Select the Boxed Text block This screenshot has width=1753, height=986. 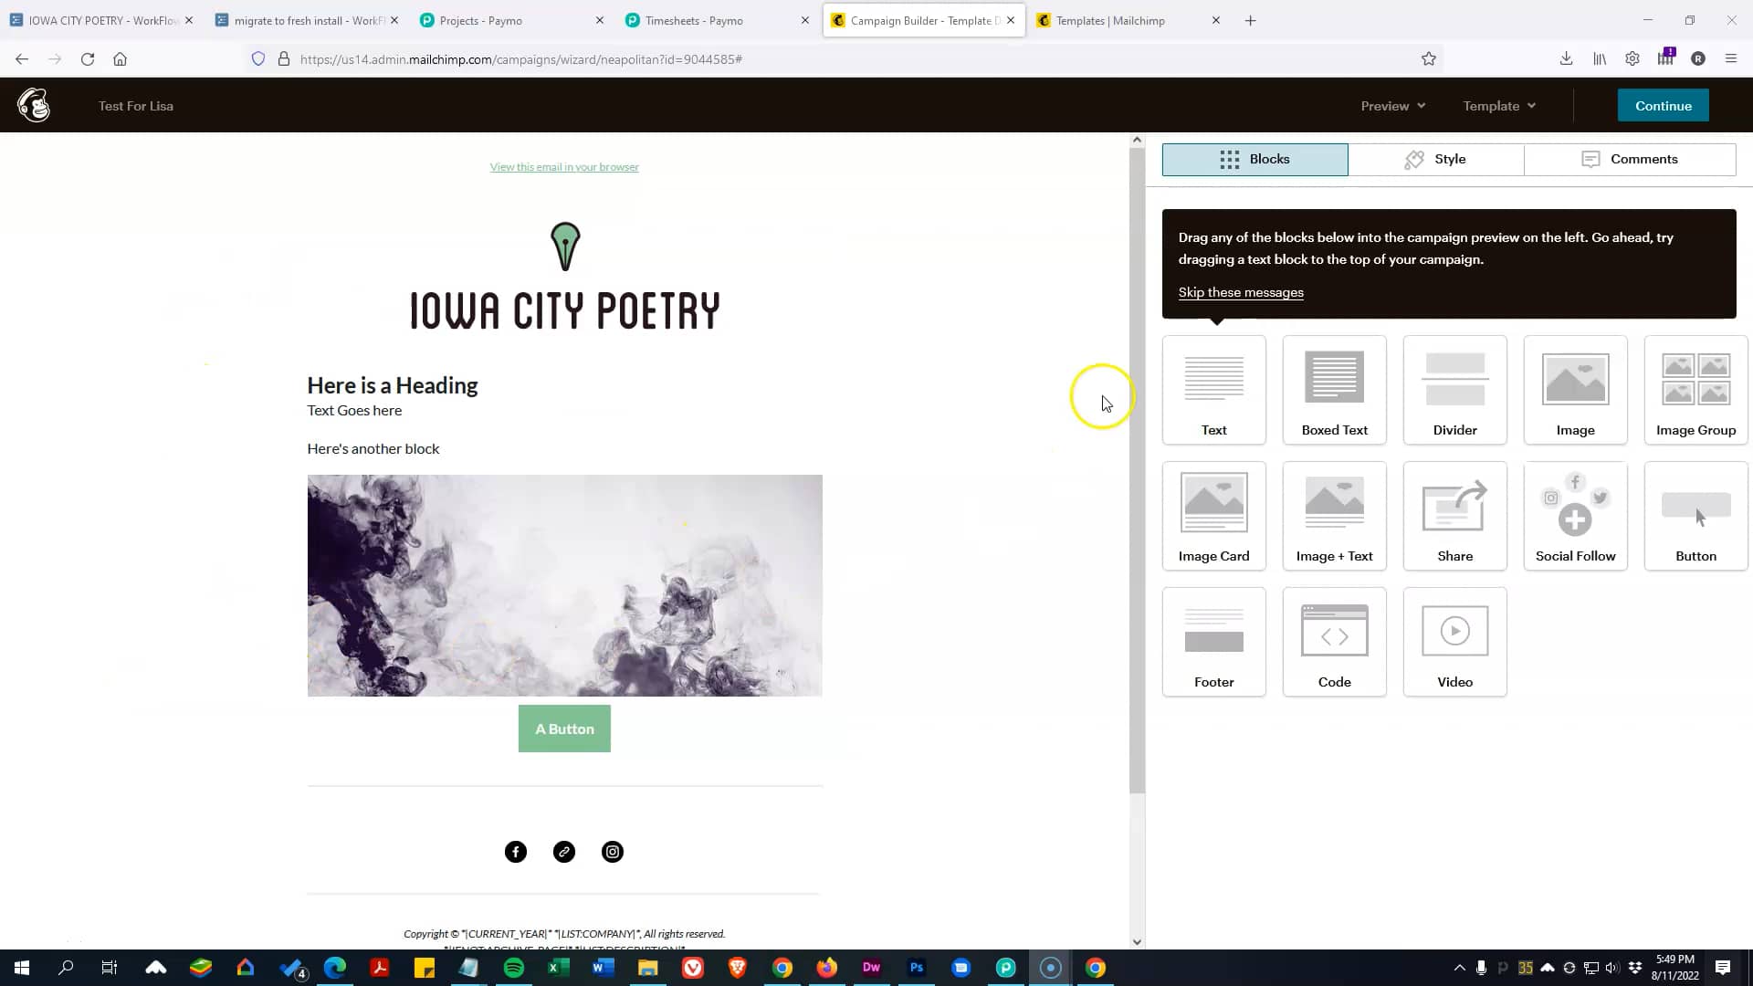[x=1334, y=390]
